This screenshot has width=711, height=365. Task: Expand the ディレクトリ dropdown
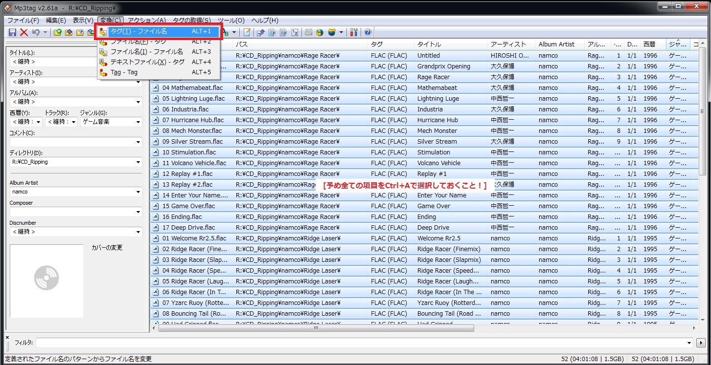(138, 162)
